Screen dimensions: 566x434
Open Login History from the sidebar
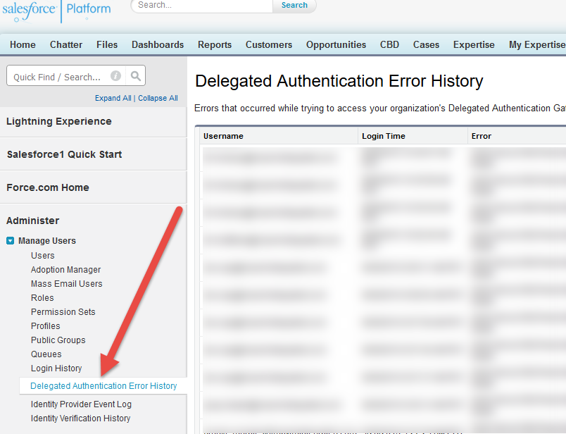pos(56,368)
